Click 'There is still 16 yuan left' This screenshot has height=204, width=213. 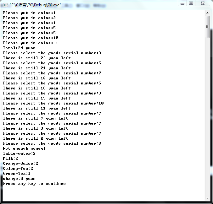tap(37, 88)
